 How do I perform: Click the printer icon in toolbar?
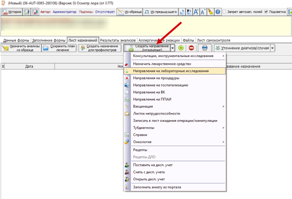click(205, 48)
